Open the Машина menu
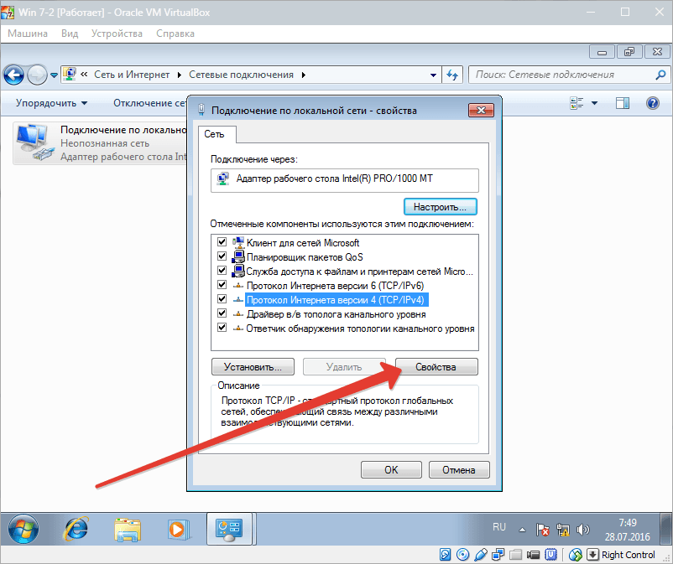This screenshot has width=673, height=564. point(29,34)
